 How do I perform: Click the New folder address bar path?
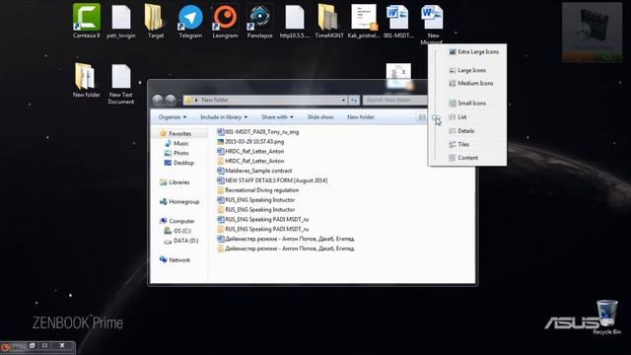tap(215, 100)
